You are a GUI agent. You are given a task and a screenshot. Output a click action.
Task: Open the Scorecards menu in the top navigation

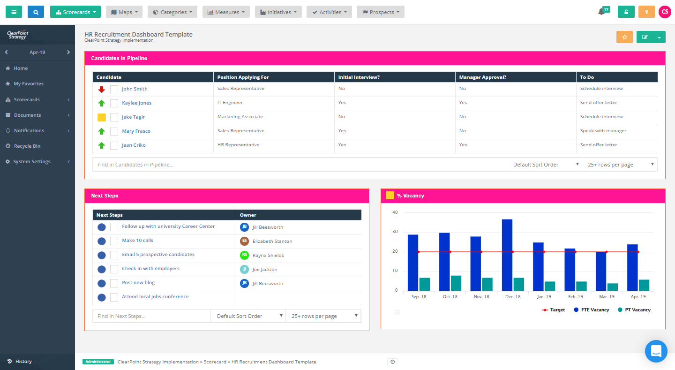tap(75, 11)
